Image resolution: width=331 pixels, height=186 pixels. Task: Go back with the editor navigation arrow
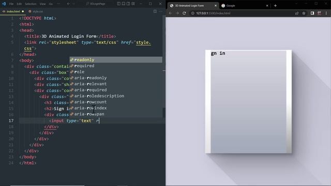(x=68, y=4)
